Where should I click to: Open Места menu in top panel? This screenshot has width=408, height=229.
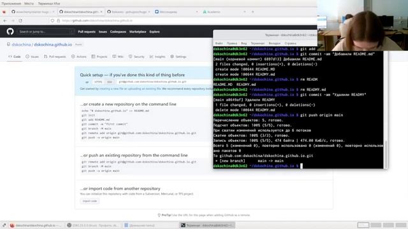coord(29,4)
